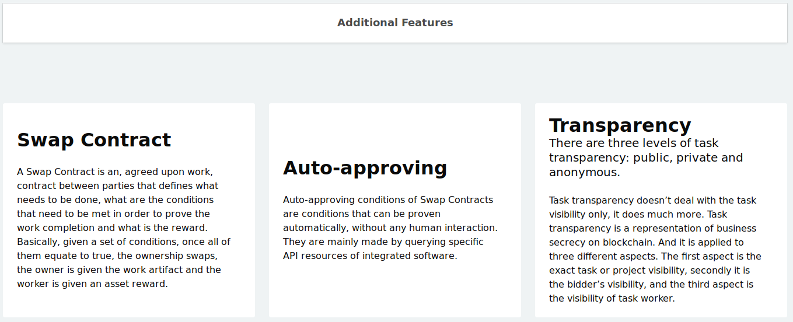Select the Auto-approving card
The image size is (793, 322).
pyautogui.click(x=395, y=210)
